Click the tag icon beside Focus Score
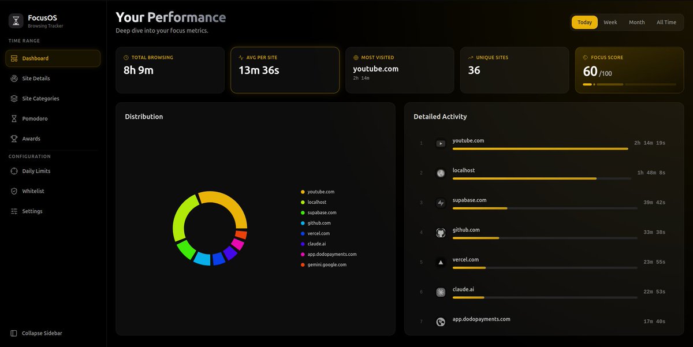The width and height of the screenshot is (693, 347). click(586, 58)
